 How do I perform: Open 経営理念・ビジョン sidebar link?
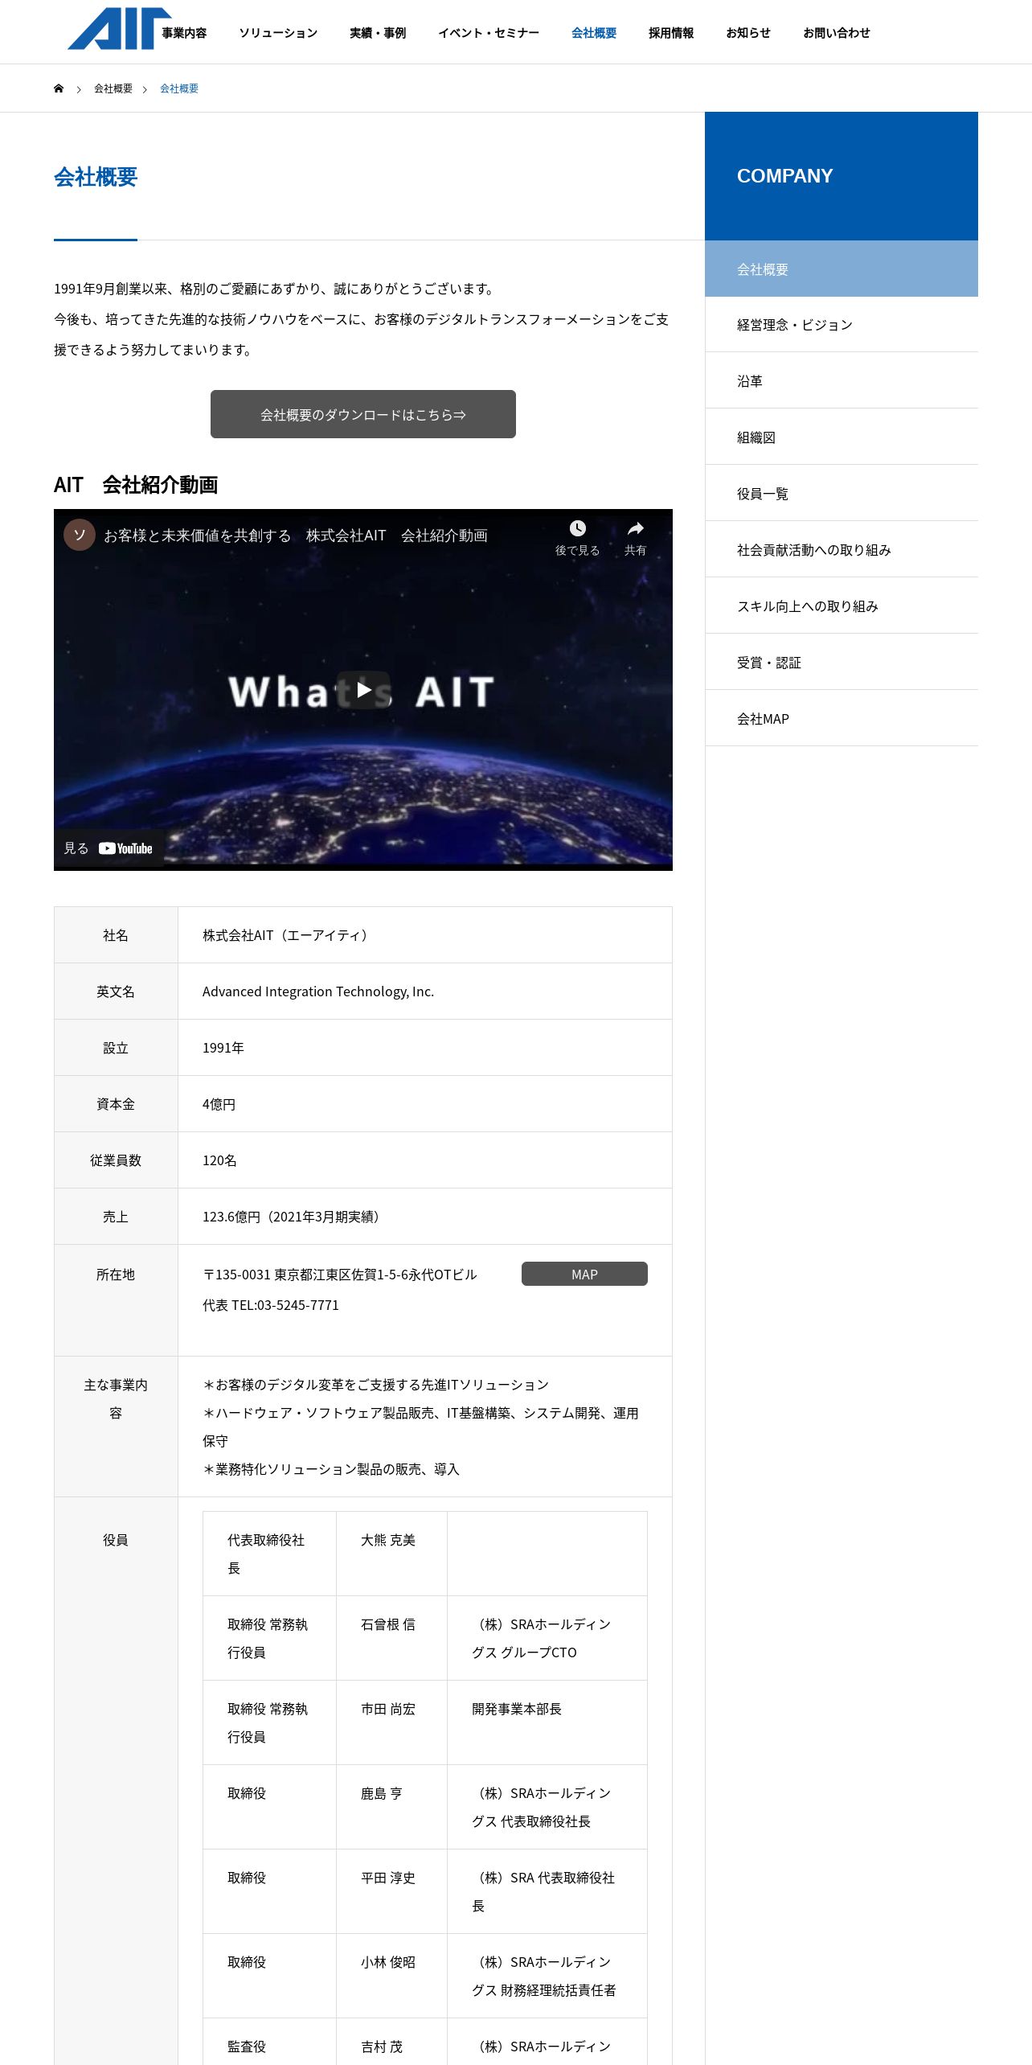(842, 325)
